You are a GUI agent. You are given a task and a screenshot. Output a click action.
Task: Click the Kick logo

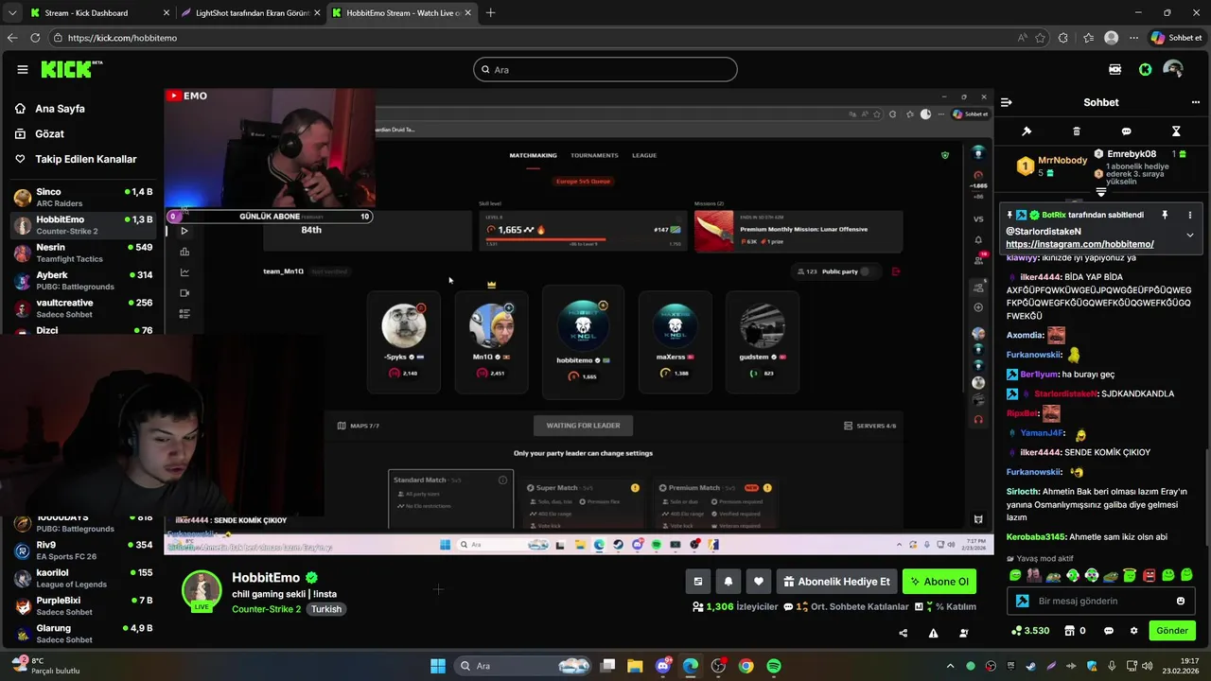point(71,69)
